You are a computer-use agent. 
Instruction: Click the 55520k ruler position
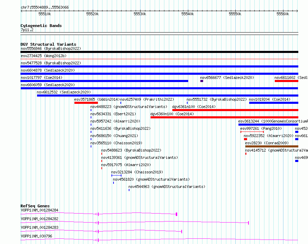point(92,14)
